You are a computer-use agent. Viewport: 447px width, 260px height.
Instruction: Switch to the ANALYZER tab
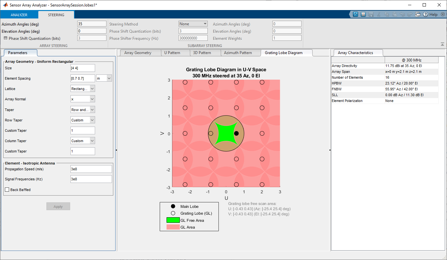pos(19,15)
